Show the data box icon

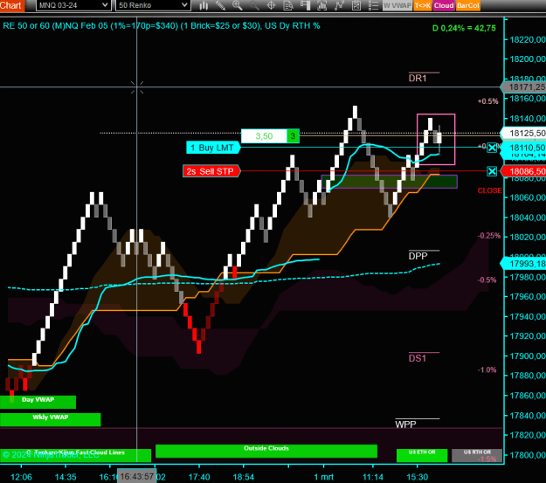pos(288,5)
